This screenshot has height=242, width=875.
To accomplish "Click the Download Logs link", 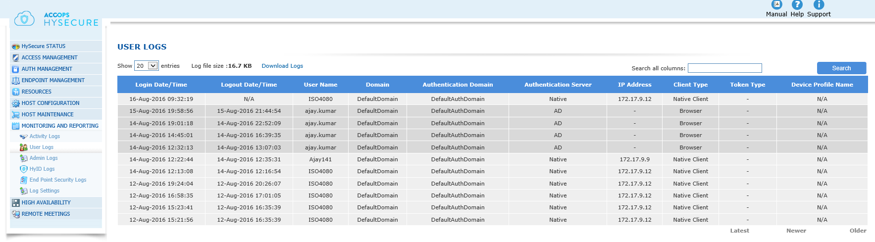I will point(282,66).
